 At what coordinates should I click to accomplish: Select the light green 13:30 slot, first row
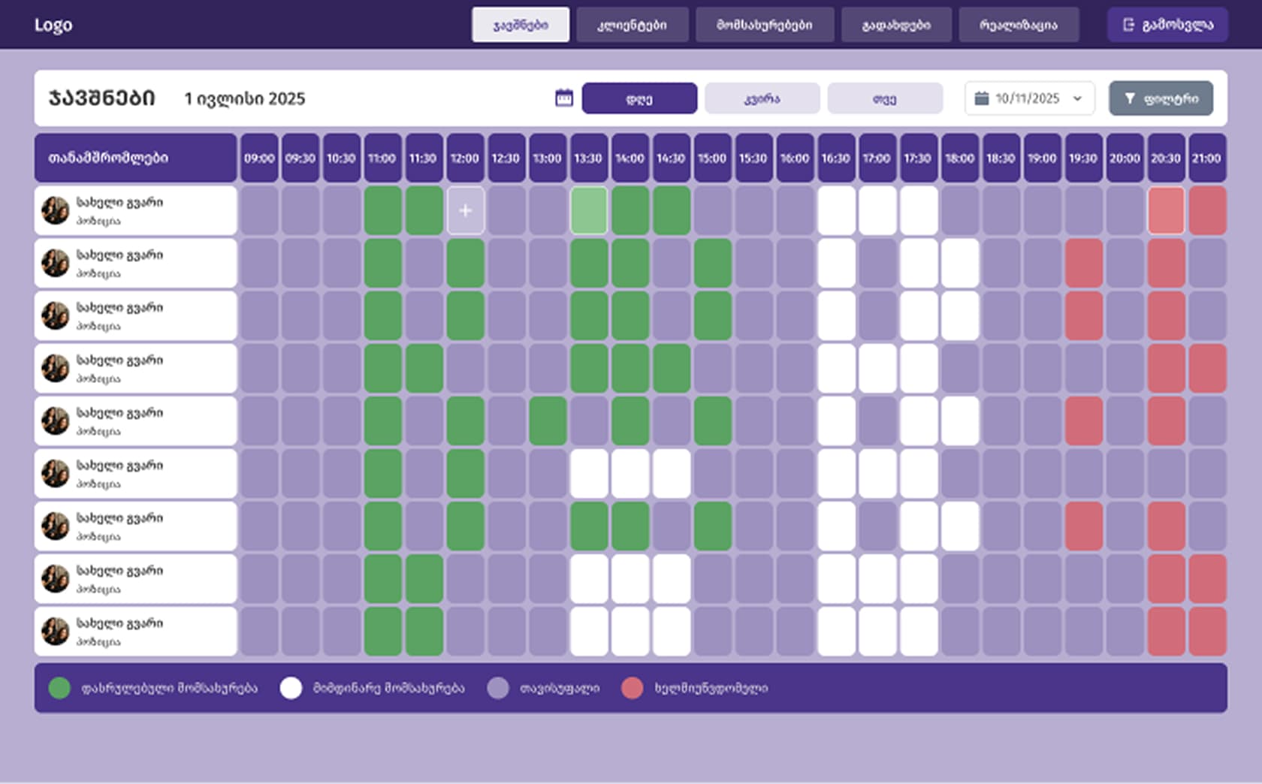[589, 211]
